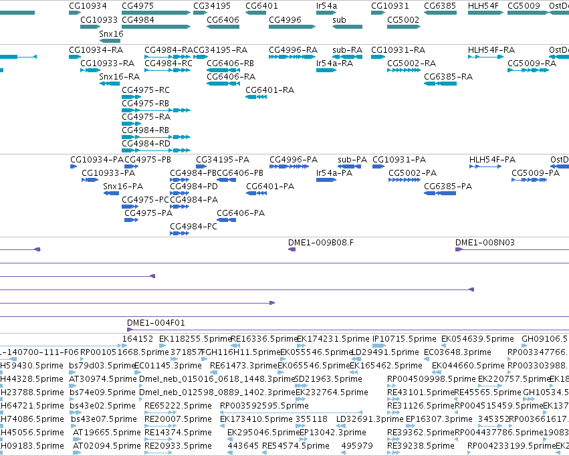Select the CG10934 gene label
The height and width of the screenshot is (456, 569).
tap(88, 6)
